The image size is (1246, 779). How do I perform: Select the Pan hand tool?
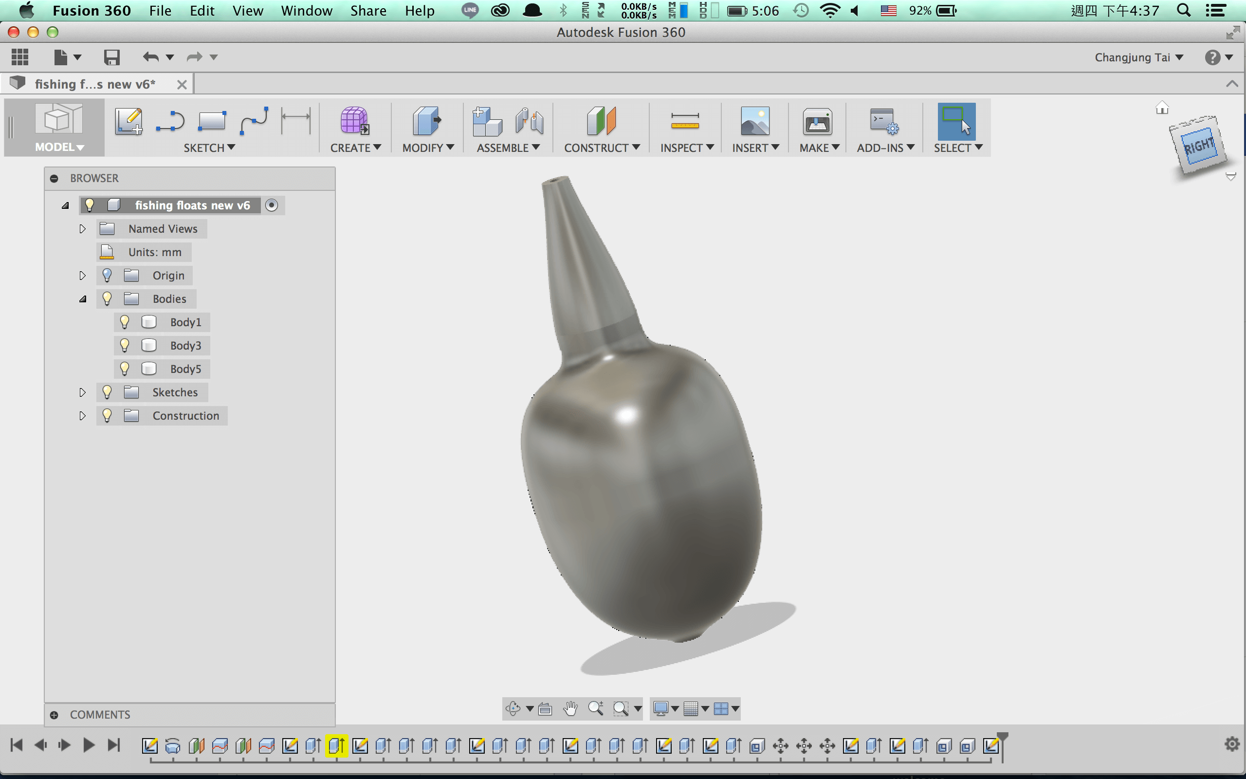[x=570, y=708]
